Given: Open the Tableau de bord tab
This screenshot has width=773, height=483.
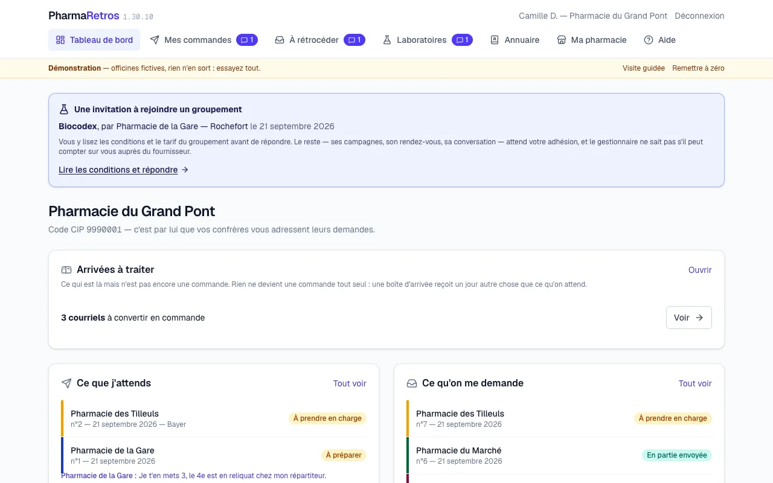Looking at the screenshot, I should 94,40.
